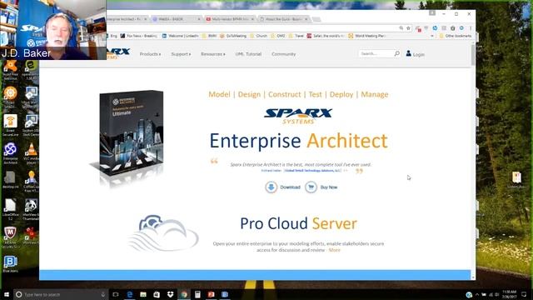Open the Church bookmarks folder
This screenshot has height=300, width=533.
(x=258, y=36)
